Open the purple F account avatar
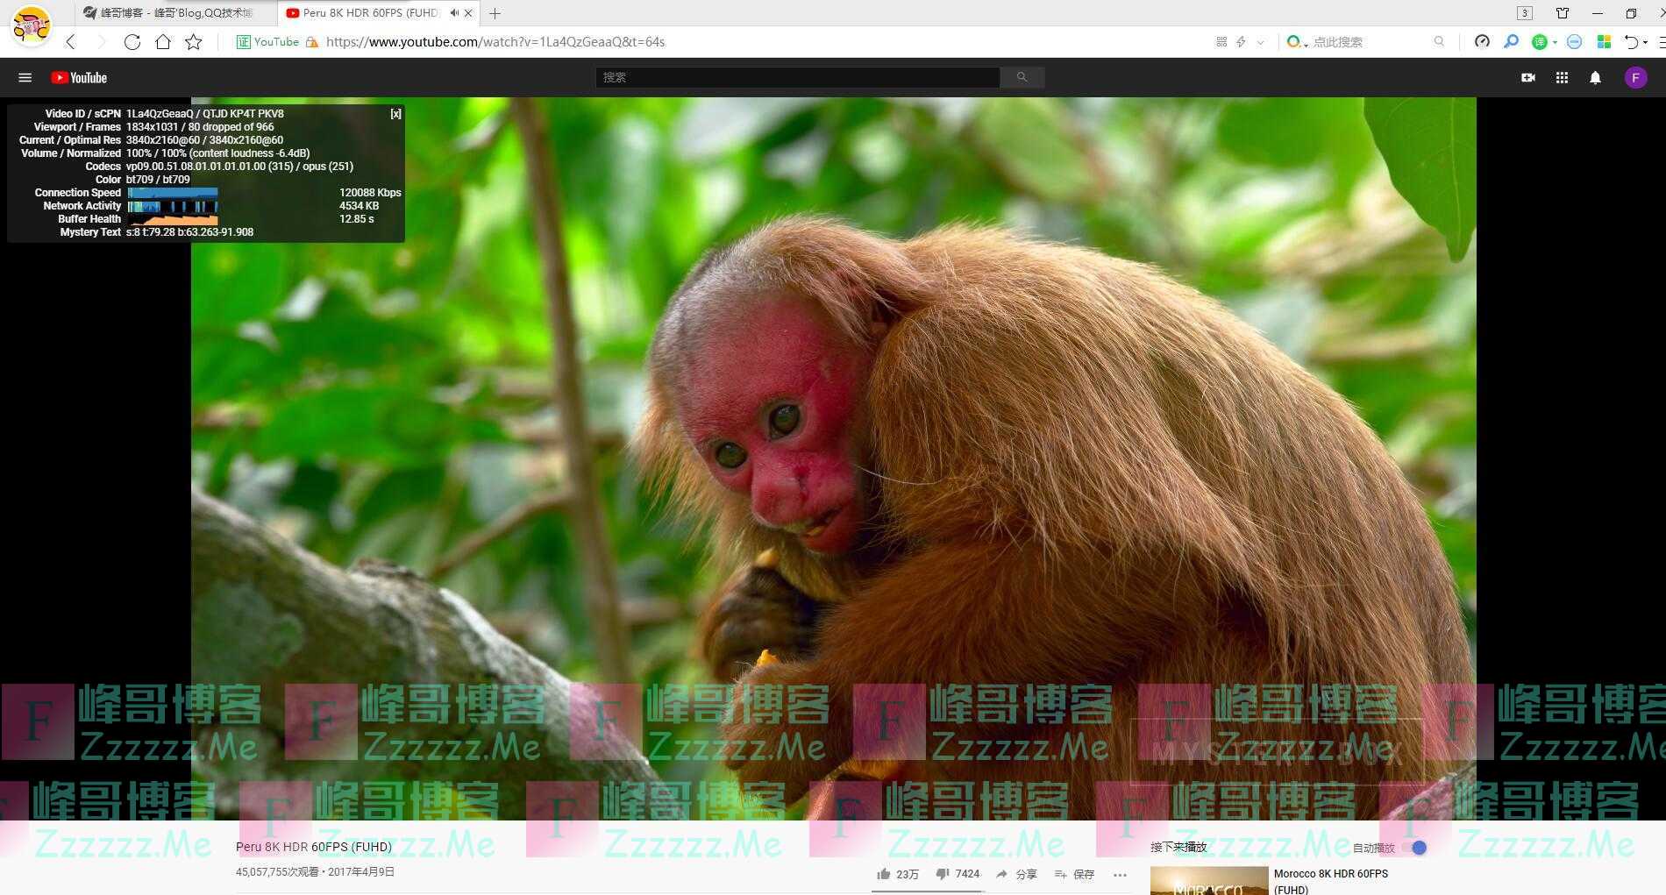 (1634, 78)
